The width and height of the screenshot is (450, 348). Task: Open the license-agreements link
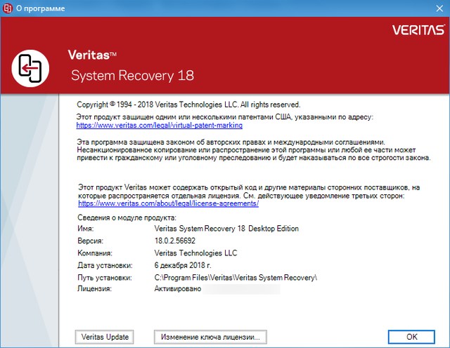point(169,203)
